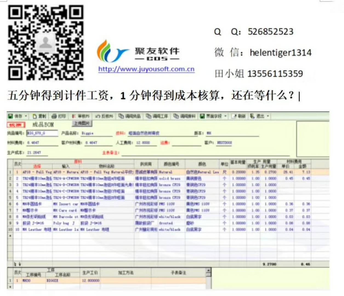Click the 主表备注 remarks field

[x=206, y=153]
